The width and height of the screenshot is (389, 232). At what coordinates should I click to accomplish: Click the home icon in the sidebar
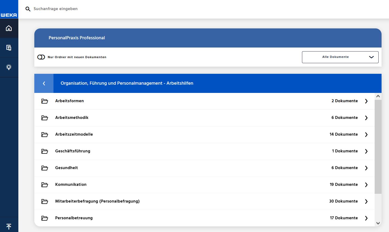(x=9, y=28)
